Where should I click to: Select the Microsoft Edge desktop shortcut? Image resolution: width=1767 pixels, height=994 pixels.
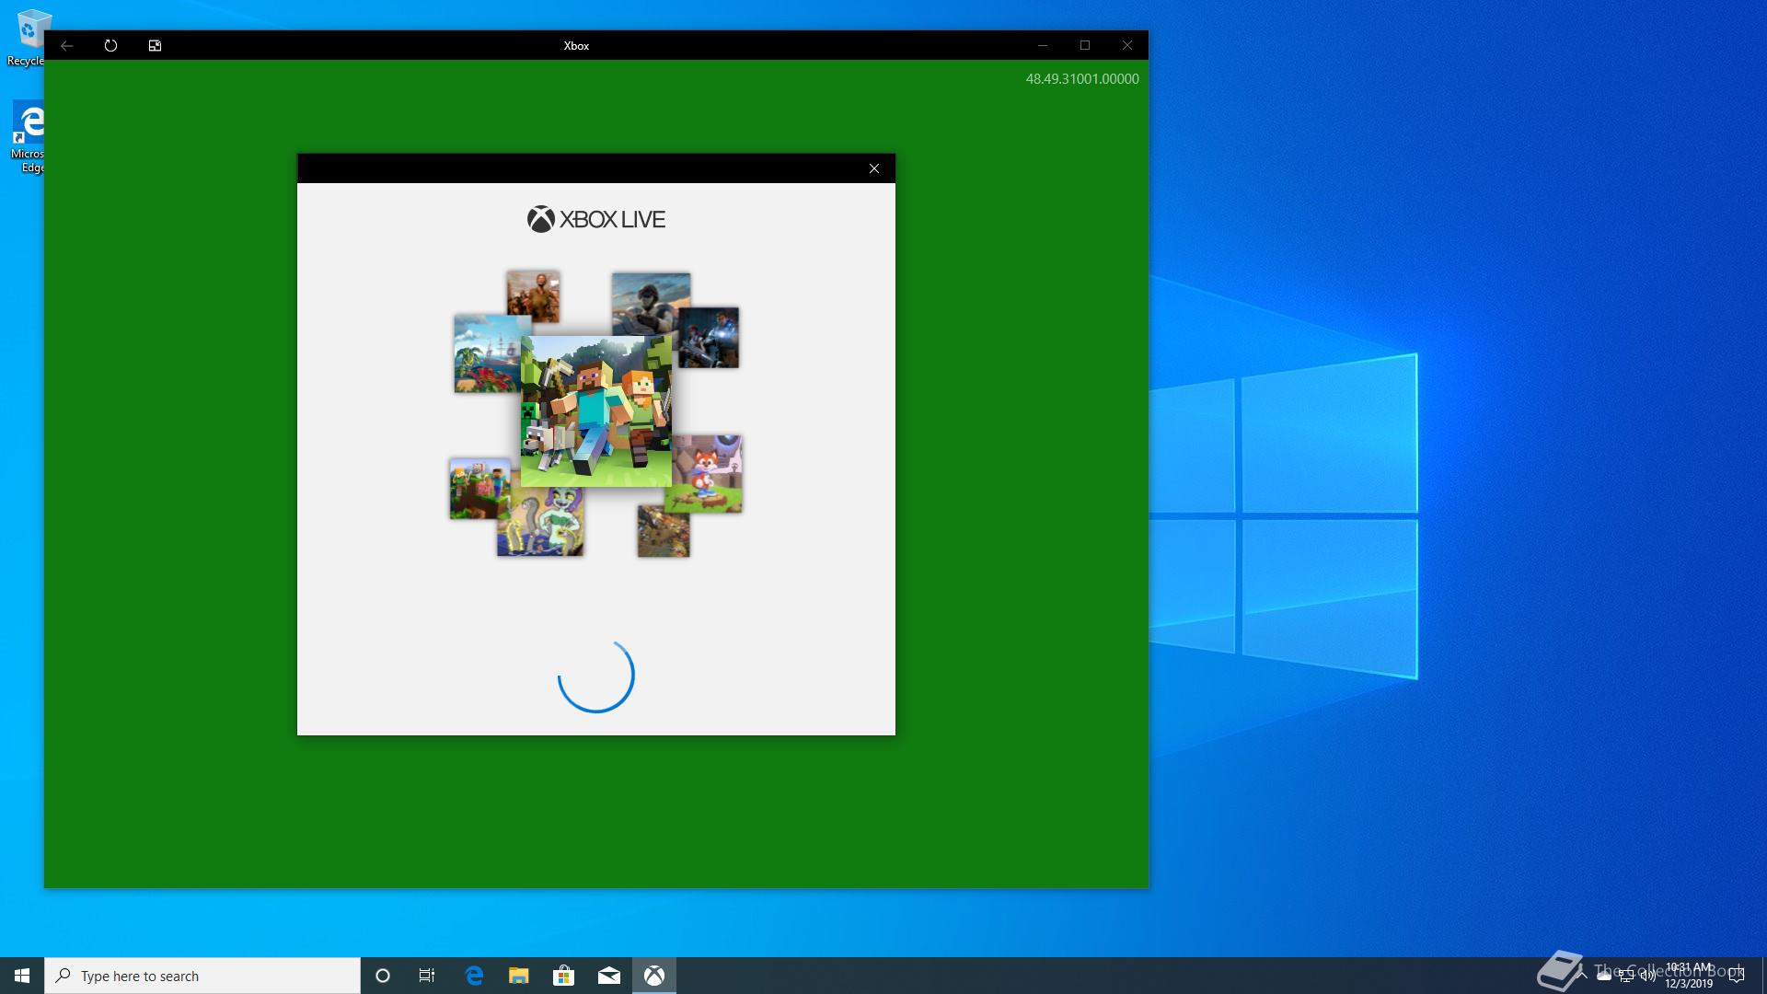coord(28,136)
